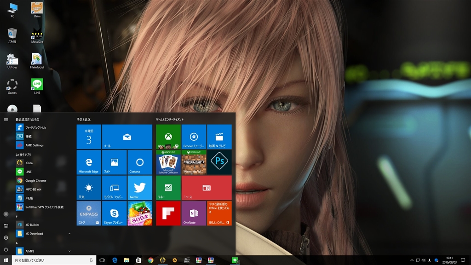Expand the Start menu hamburger button
The image size is (471, 265).
coord(6,119)
